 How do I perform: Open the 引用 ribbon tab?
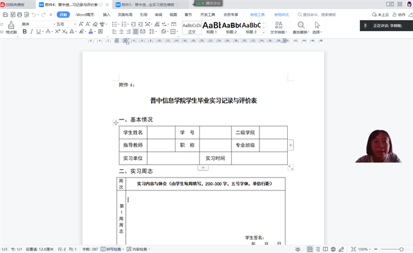point(143,15)
